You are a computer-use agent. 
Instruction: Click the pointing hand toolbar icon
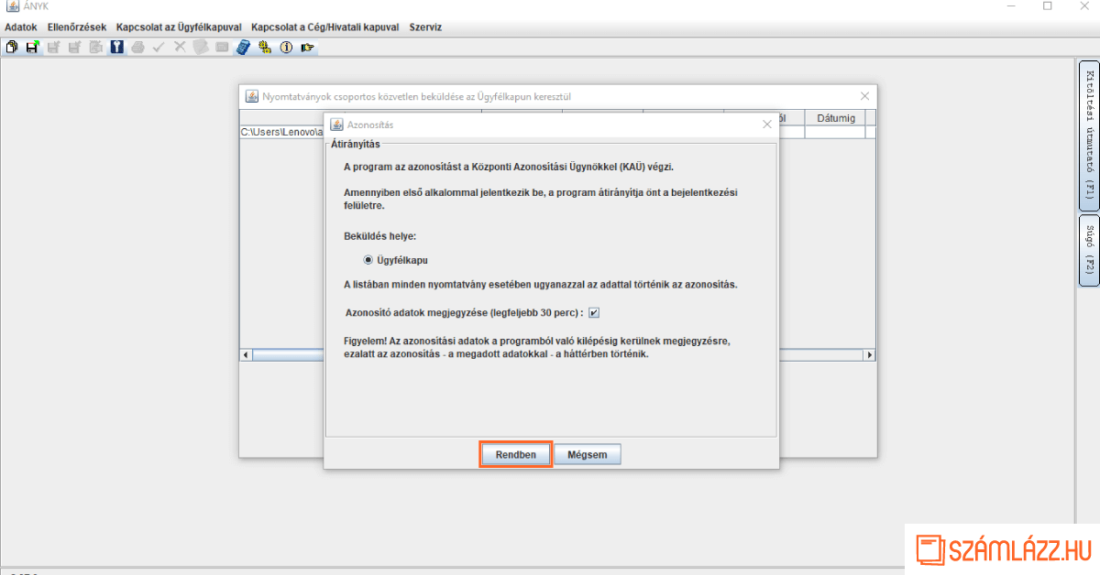click(307, 48)
